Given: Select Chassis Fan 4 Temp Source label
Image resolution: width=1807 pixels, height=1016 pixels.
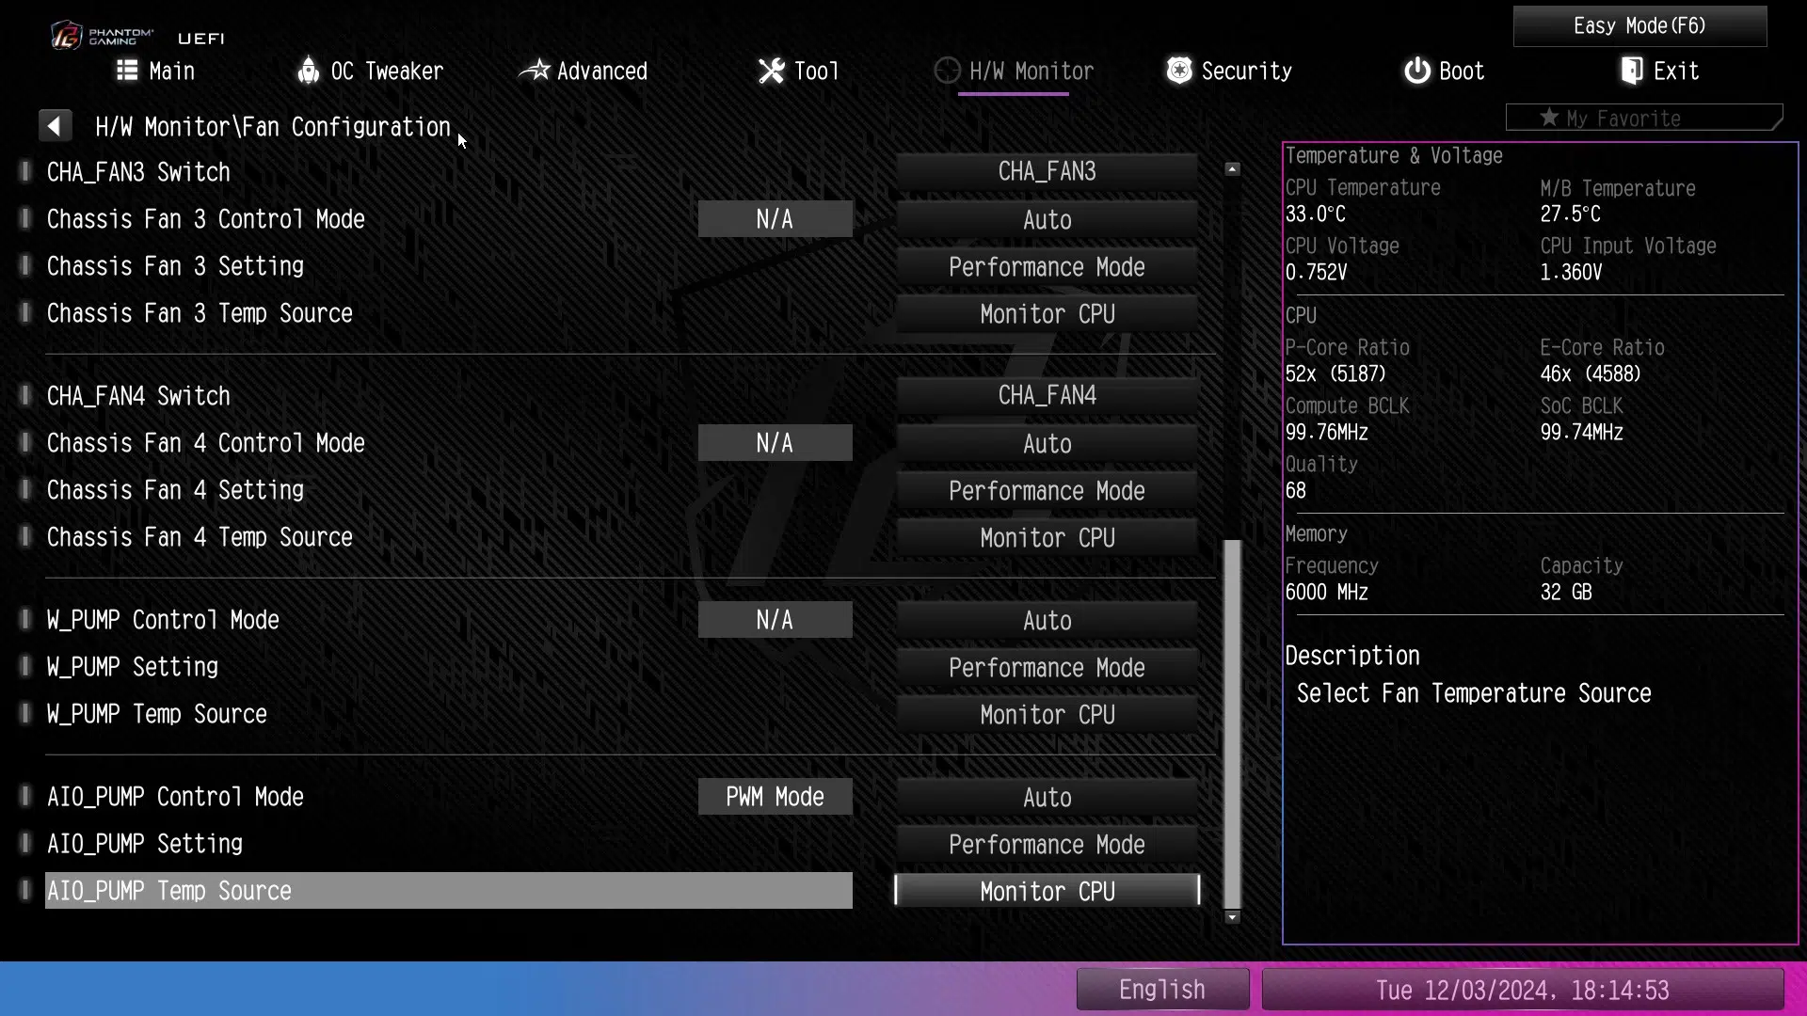Looking at the screenshot, I should pos(200,537).
